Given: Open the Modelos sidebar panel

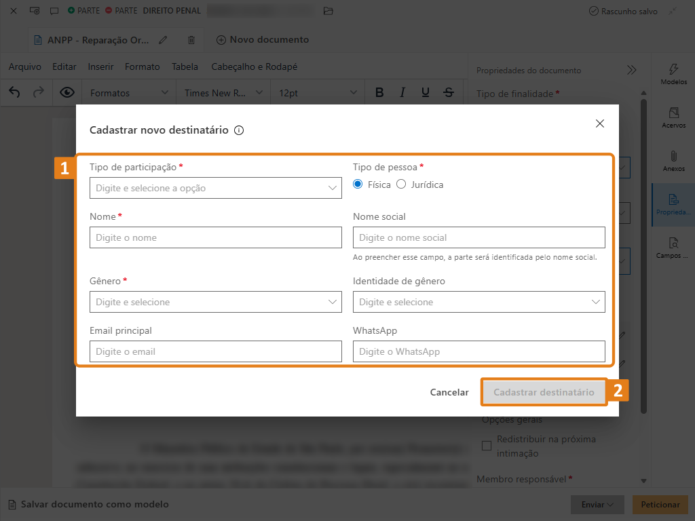Looking at the screenshot, I should tap(673, 74).
